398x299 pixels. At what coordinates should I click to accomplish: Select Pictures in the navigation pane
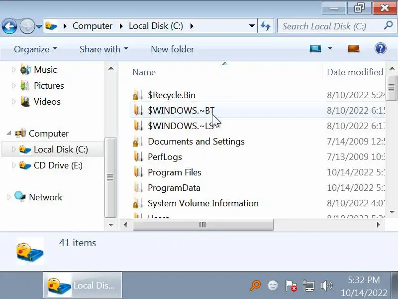coord(49,86)
